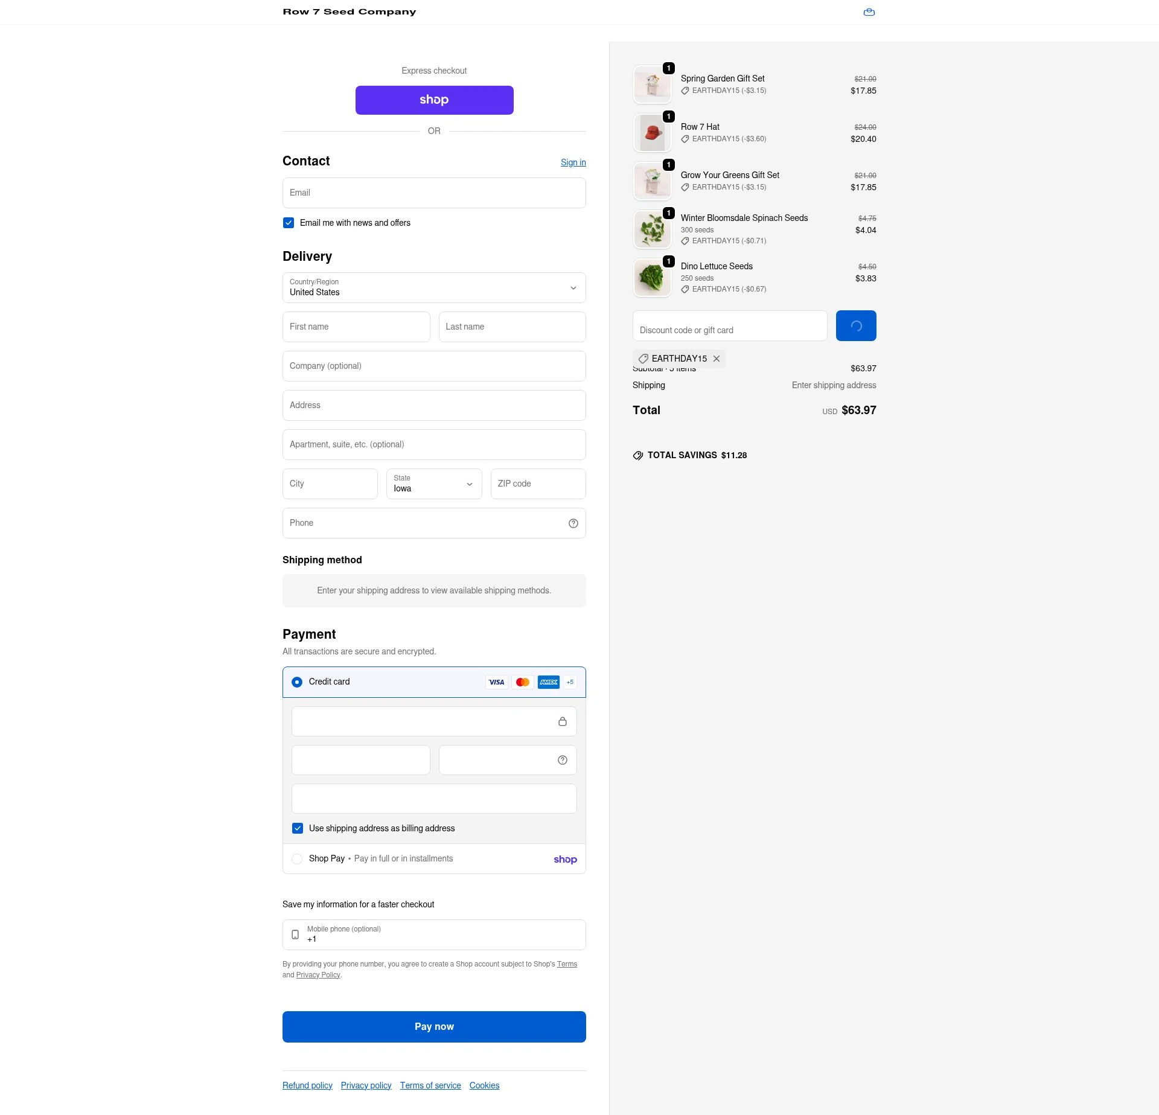Click the Row 7 Hat product thumbnail

click(653, 133)
